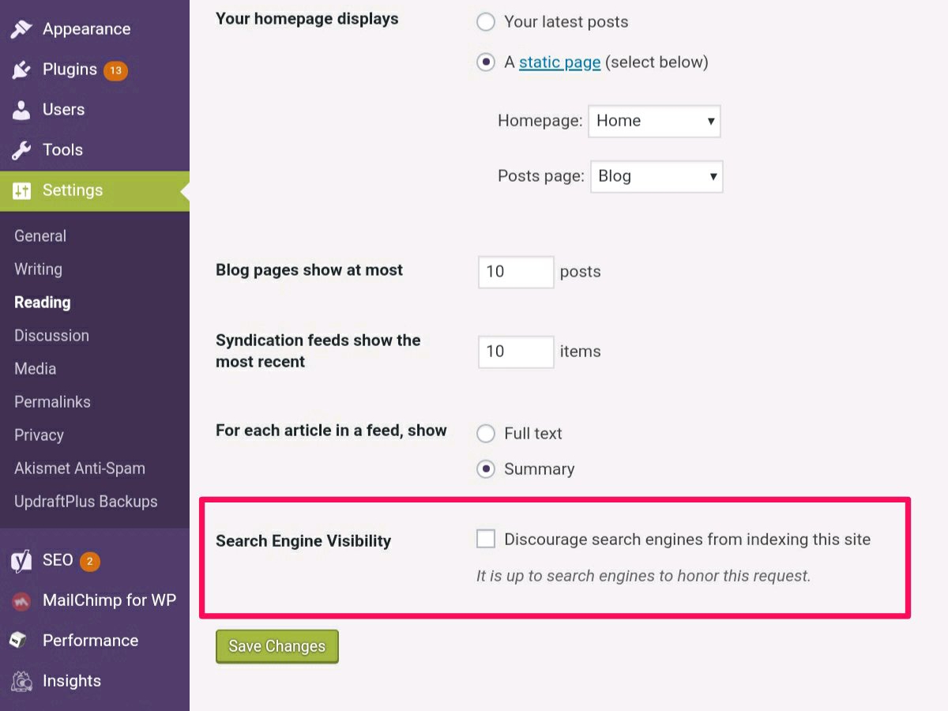Screen dimensions: 948x711
Task: Click the Appearance paintbrush icon
Action: pos(21,29)
